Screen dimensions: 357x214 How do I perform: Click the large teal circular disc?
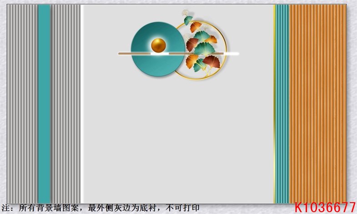pyautogui.click(x=158, y=49)
